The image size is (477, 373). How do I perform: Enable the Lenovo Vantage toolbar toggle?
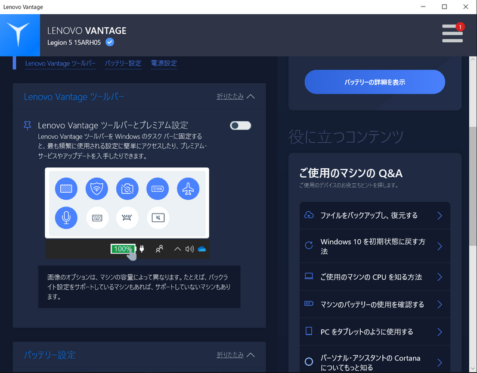coord(240,126)
